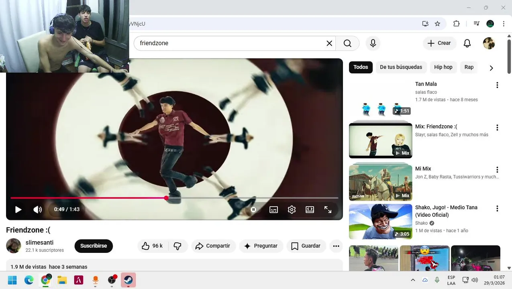The height and width of the screenshot is (289, 512).
Task: Click the page scrollbar down arrow
Action: point(509,268)
